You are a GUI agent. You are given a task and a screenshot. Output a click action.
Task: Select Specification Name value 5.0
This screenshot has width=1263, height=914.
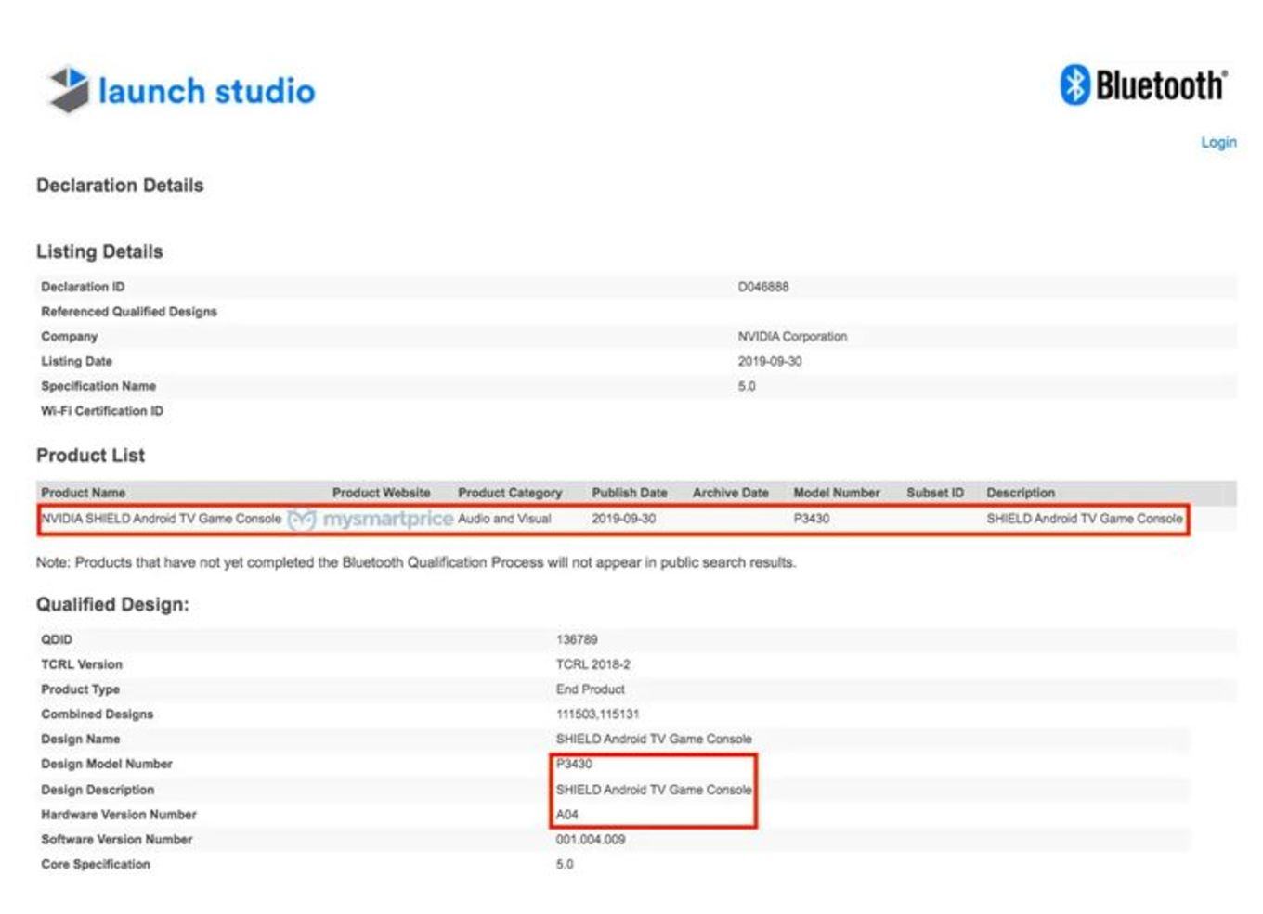click(747, 386)
